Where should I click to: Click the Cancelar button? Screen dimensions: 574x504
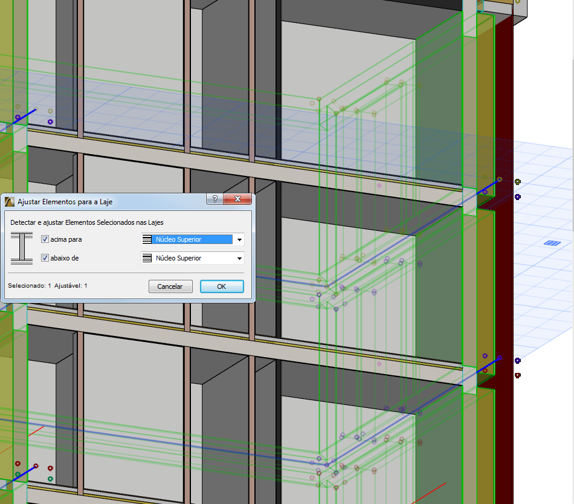170,286
